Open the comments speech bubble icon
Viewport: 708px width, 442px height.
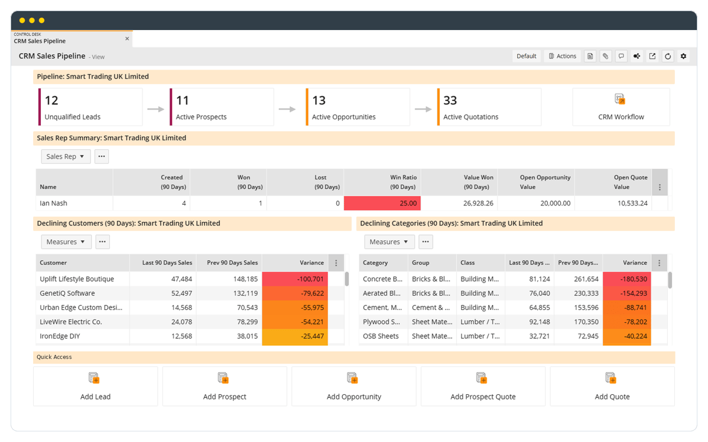[x=621, y=57]
